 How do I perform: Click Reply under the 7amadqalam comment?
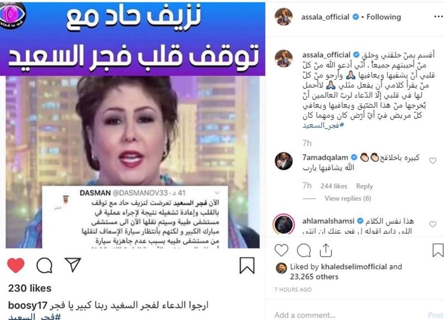(x=364, y=186)
